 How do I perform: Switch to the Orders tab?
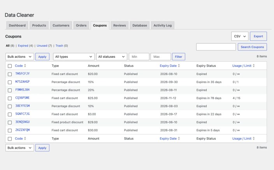pyautogui.click(x=81, y=25)
